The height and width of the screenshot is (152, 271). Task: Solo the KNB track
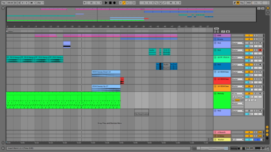256,35
